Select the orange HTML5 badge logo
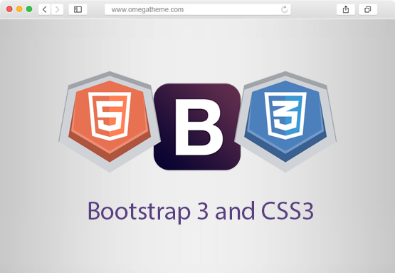 (110, 122)
